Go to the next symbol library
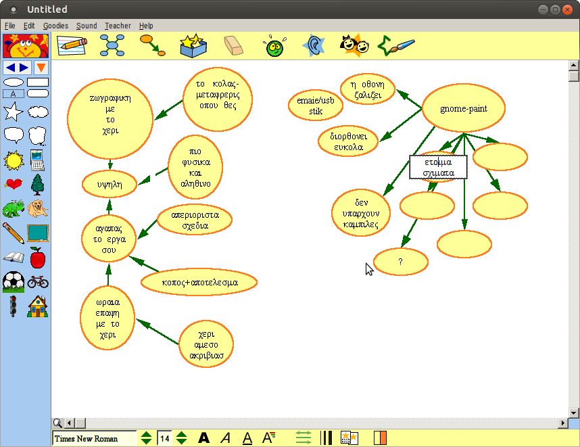 click(24, 68)
